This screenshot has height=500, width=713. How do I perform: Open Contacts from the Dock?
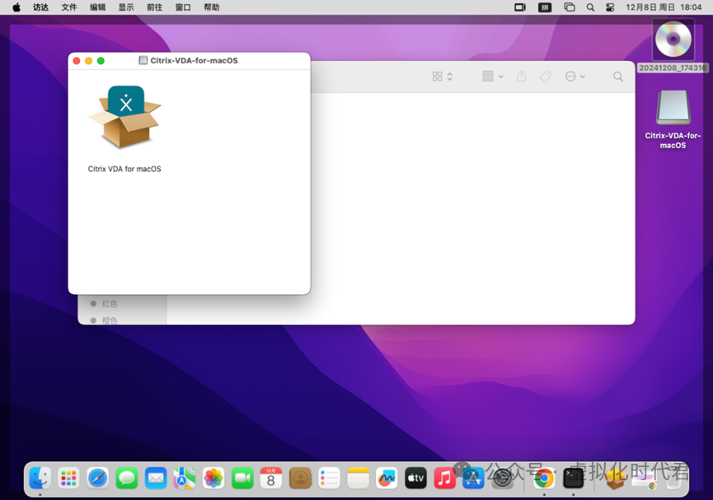(x=300, y=479)
